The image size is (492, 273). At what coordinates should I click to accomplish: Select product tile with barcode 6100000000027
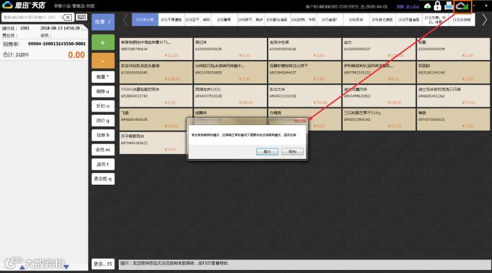pyautogui.click(x=379, y=49)
